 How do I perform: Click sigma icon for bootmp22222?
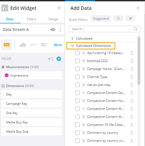pos(132,61)
